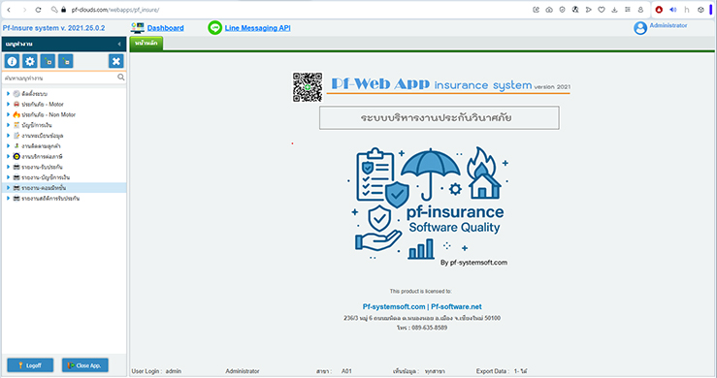
Task: Select the green main page tab
Action: point(147,43)
